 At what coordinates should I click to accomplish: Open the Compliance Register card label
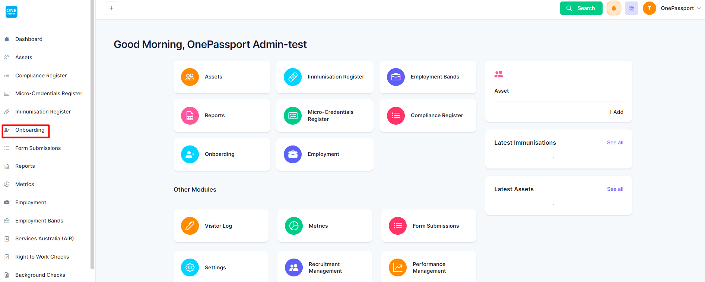(x=437, y=115)
